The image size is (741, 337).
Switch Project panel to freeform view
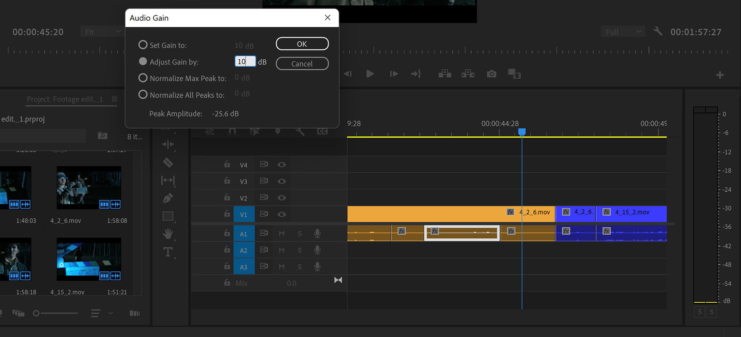[19, 313]
